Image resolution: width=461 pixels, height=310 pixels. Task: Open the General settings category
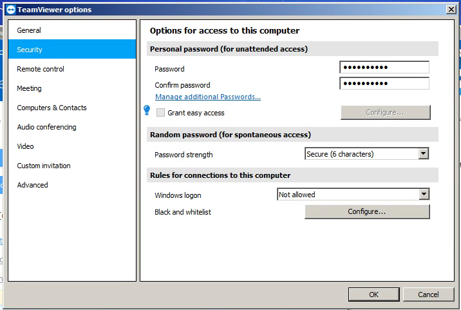pos(29,30)
